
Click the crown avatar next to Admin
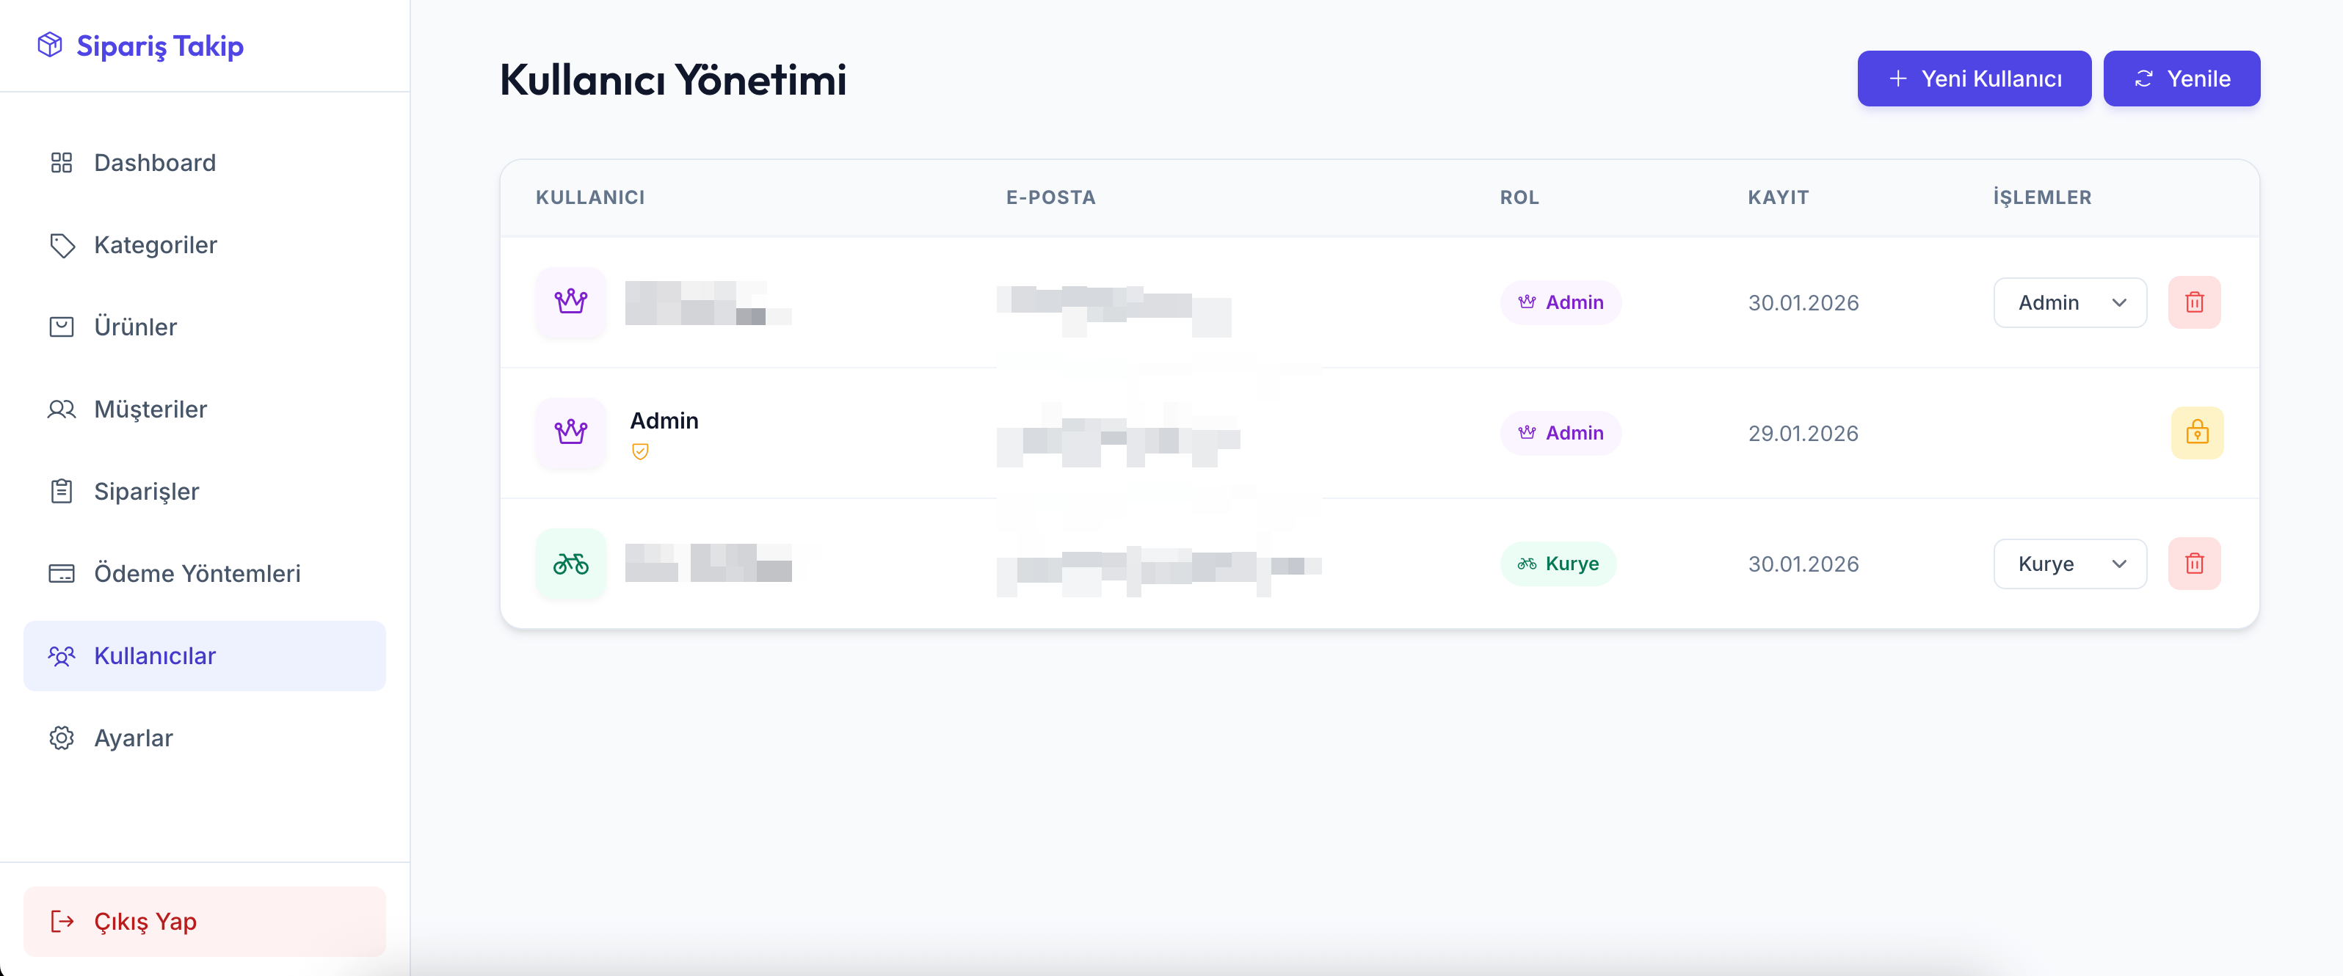pyautogui.click(x=570, y=433)
